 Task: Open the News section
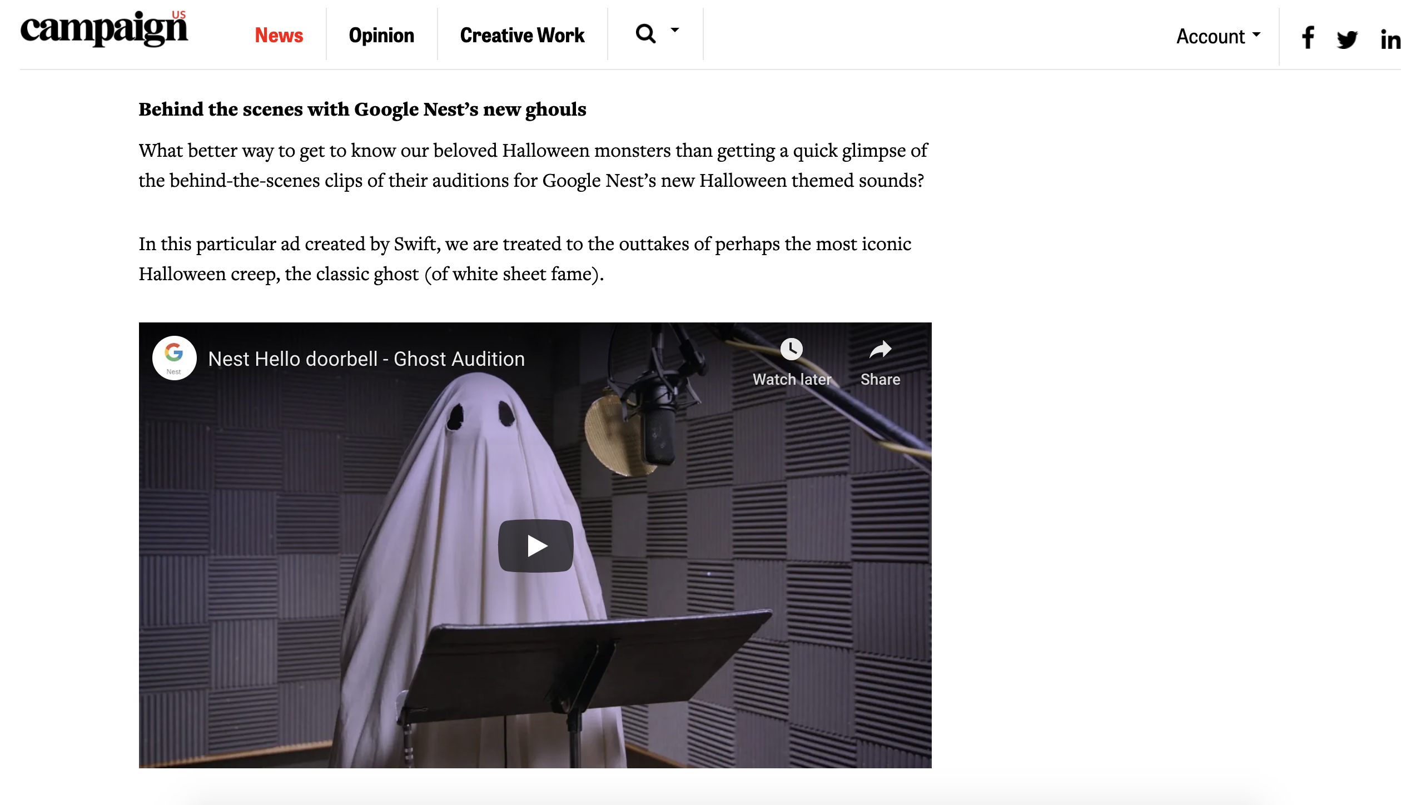pyautogui.click(x=279, y=35)
